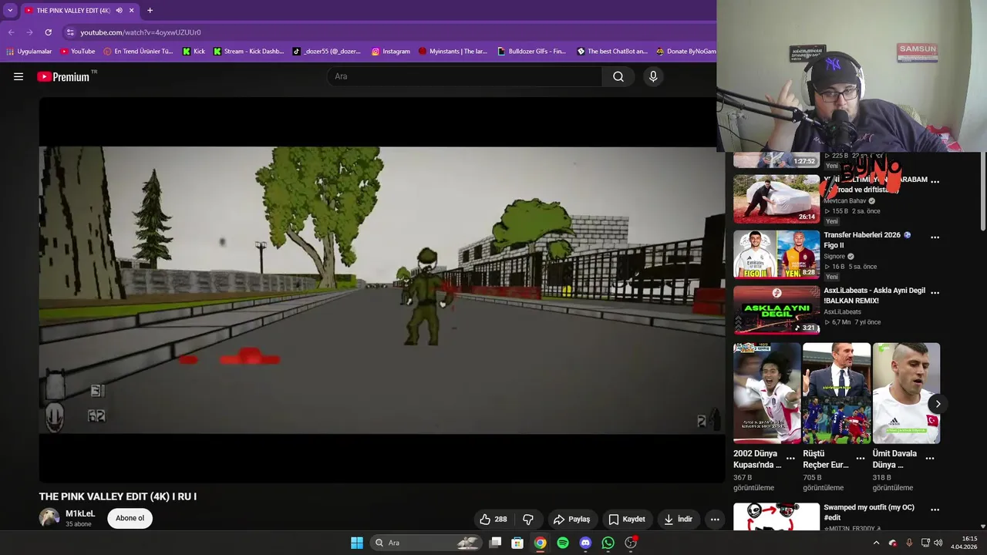Reload the page in Chrome
This screenshot has height=555, width=987.
click(x=48, y=32)
